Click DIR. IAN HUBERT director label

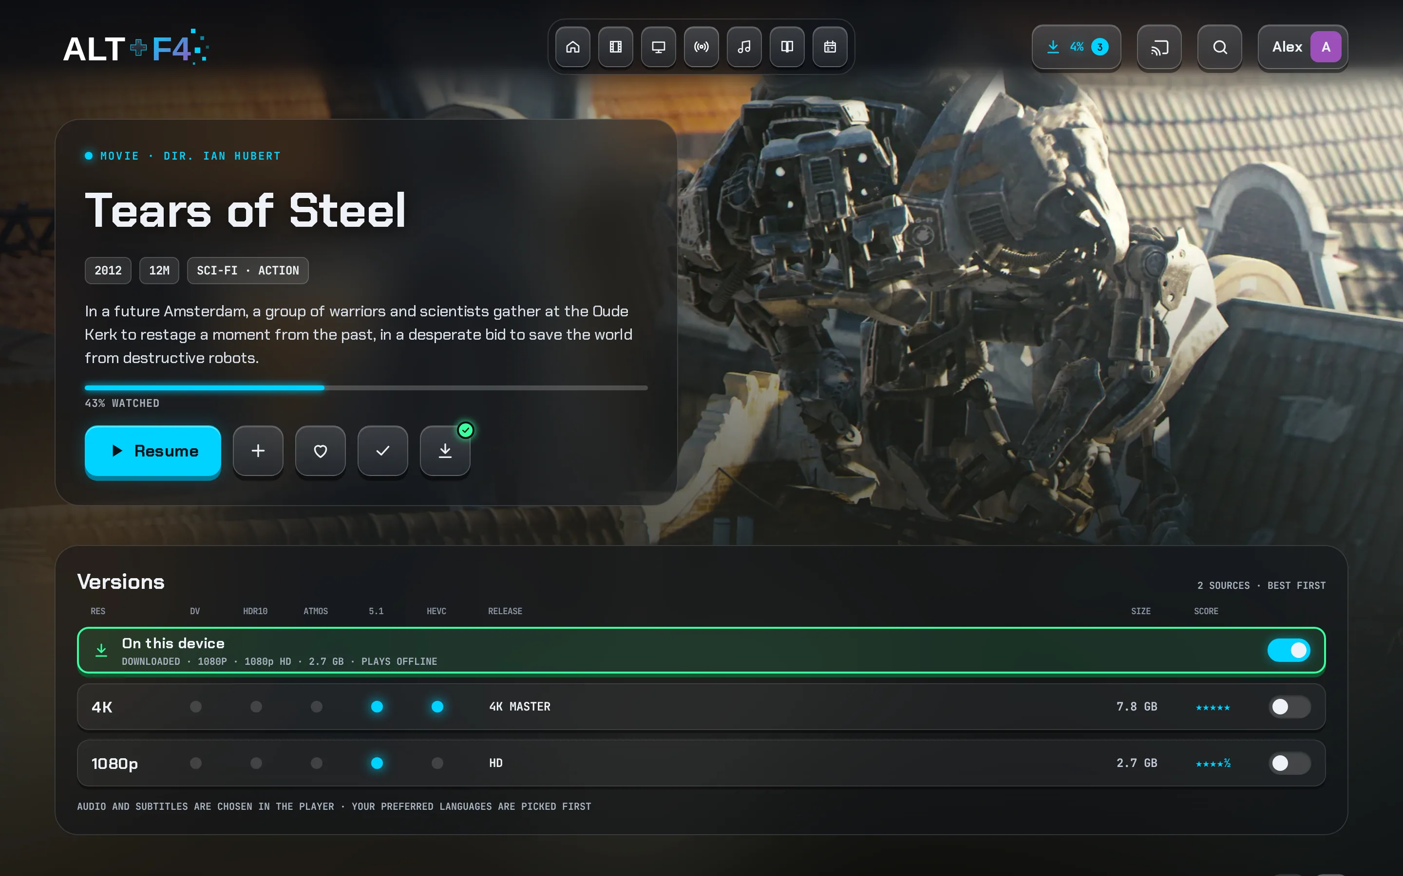pyautogui.click(x=222, y=156)
